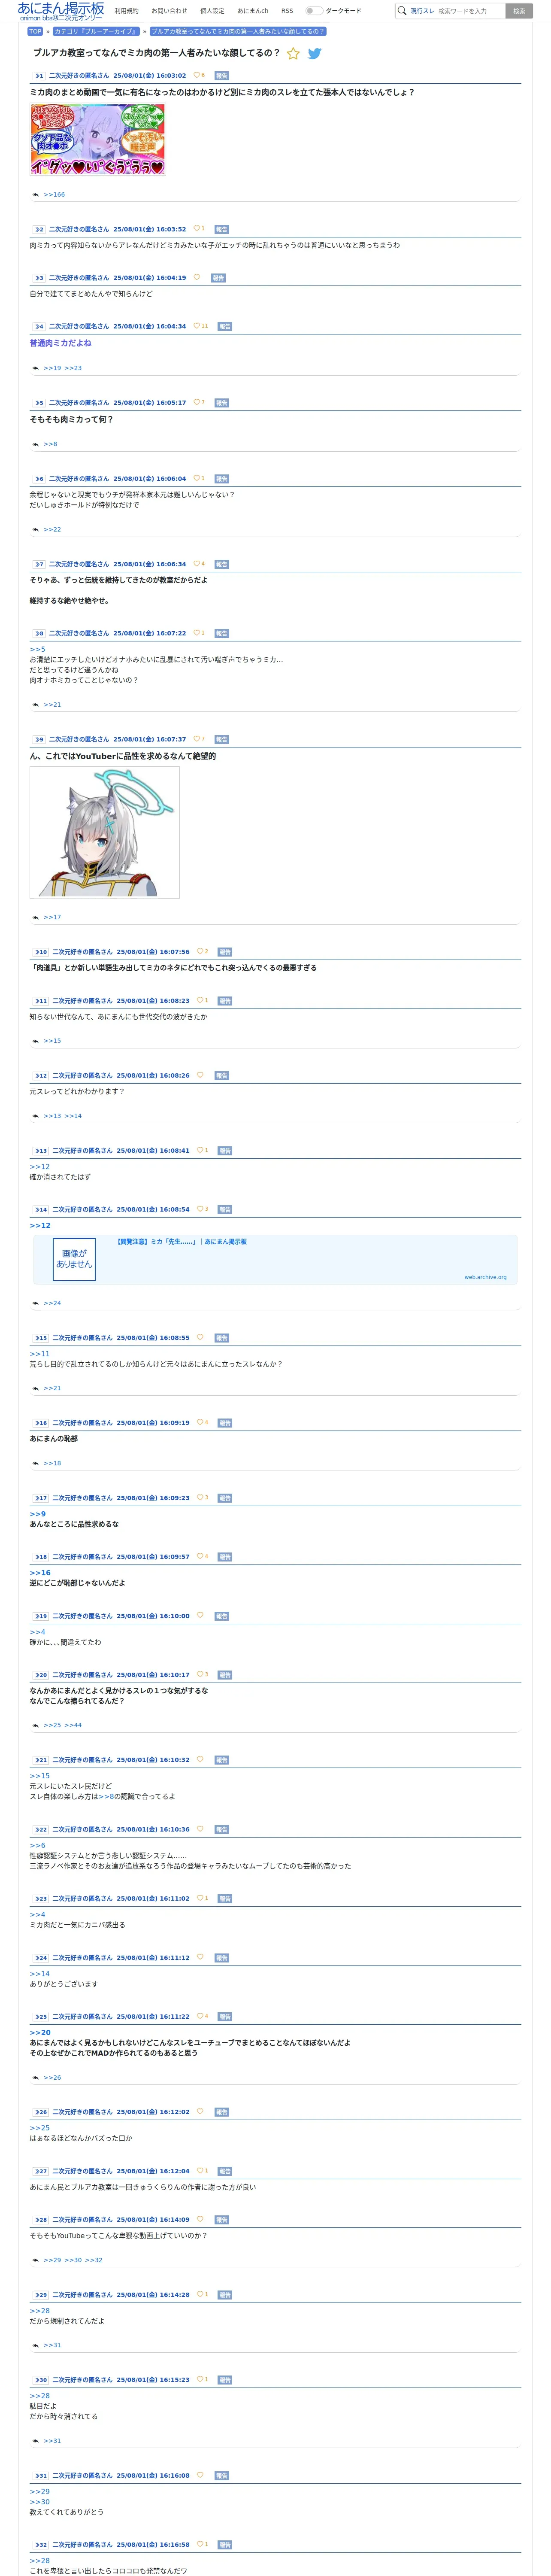
Task: Like post 20 with its heart icon
Action: [200, 1675]
